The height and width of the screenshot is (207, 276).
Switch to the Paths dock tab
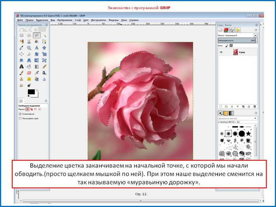(232, 30)
